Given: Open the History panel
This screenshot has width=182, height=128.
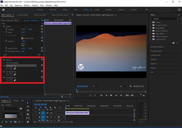Looking at the screenshot, I should 153,68.
